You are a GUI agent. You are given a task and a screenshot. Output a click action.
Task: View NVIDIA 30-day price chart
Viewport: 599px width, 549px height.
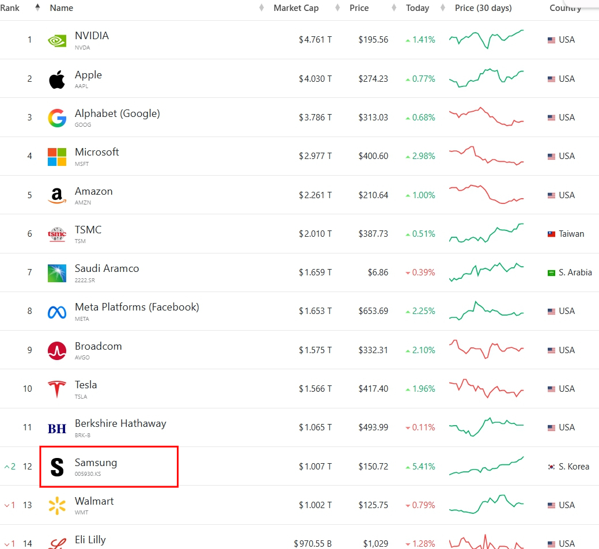[x=486, y=39]
